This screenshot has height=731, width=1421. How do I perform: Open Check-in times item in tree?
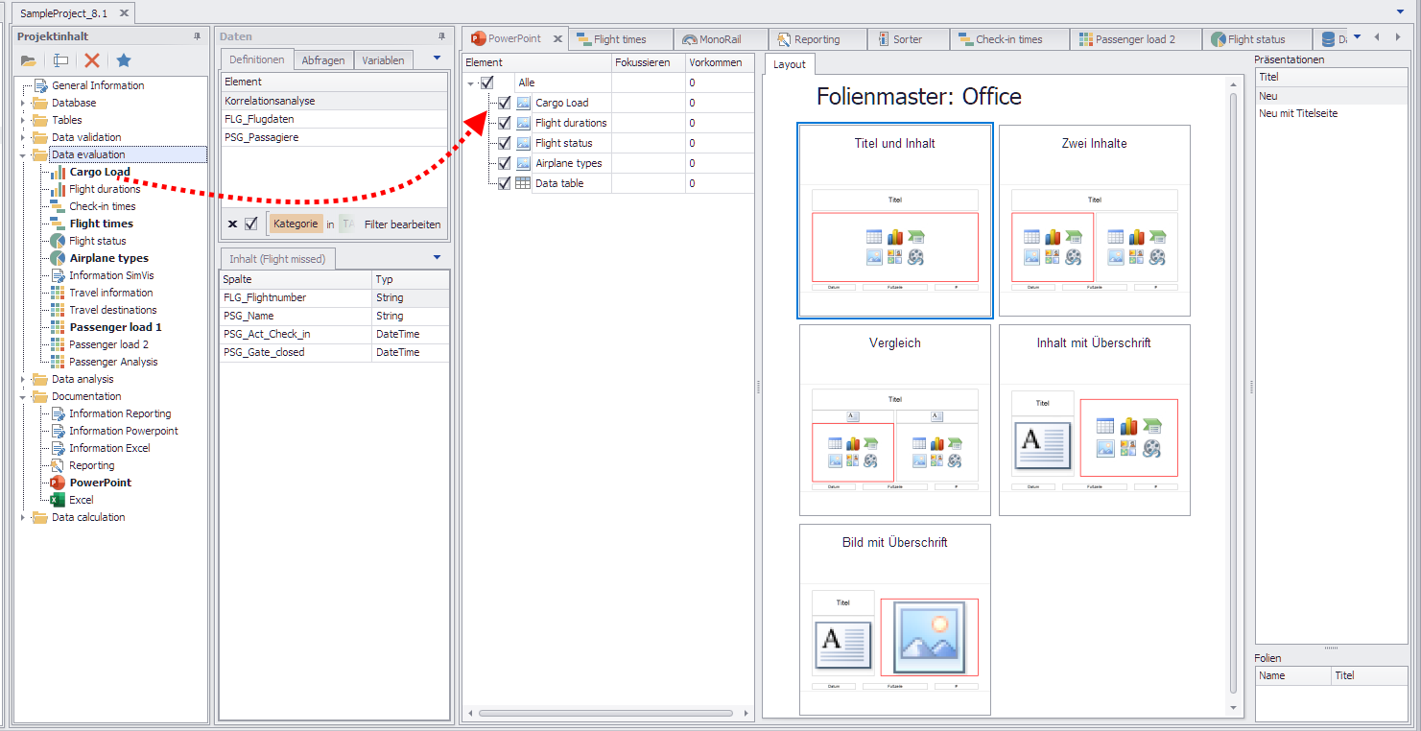pos(103,206)
